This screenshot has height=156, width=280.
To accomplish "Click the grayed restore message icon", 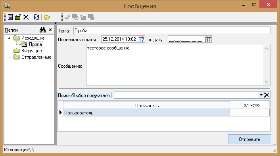I will 75,17.
